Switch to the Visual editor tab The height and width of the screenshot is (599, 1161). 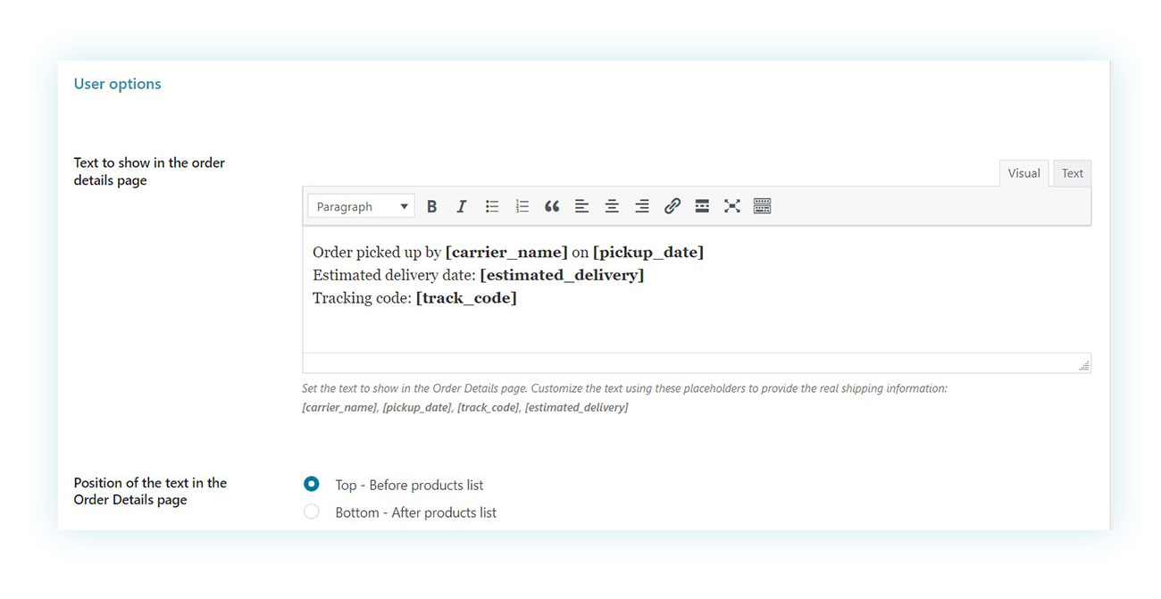[x=1023, y=173]
